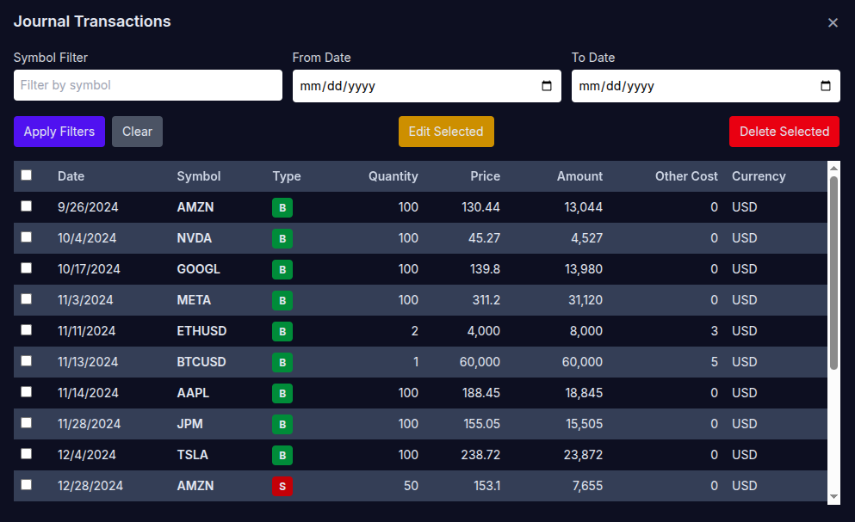Click the green B badge for TSLA
This screenshot has height=522, width=855.
click(282, 455)
